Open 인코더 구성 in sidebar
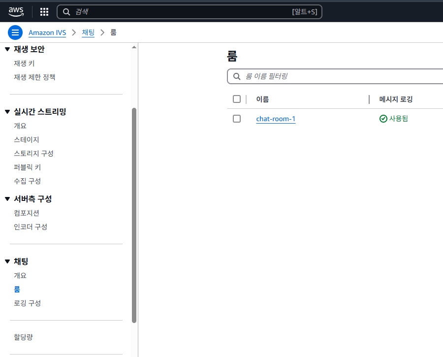Image resolution: width=443 pixels, height=357 pixels. click(31, 227)
